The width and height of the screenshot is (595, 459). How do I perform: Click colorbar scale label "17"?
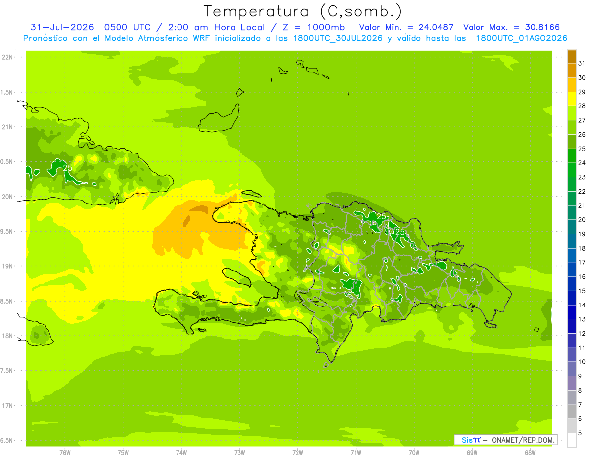pyautogui.click(x=582, y=262)
